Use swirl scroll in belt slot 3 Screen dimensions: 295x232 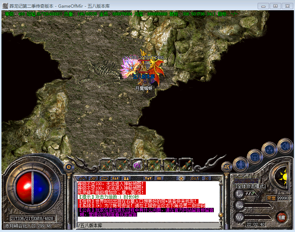(x=138, y=165)
